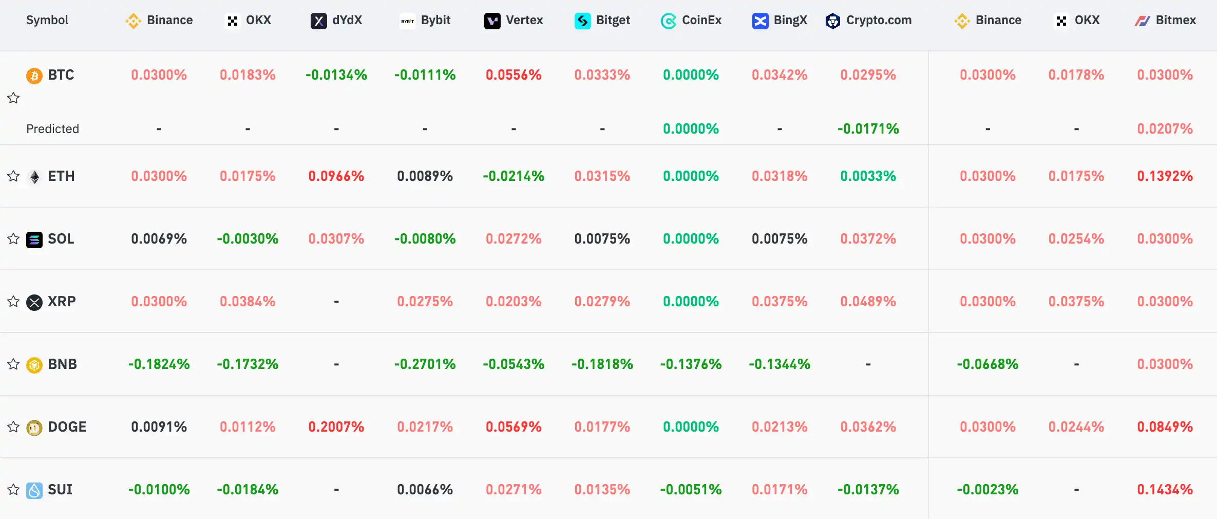Click the CoinEx exchange logo

(x=669, y=21)
